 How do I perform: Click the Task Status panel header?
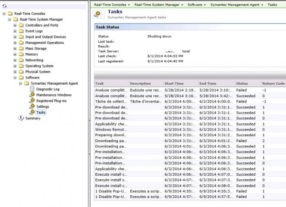click(x=190, y=27)
